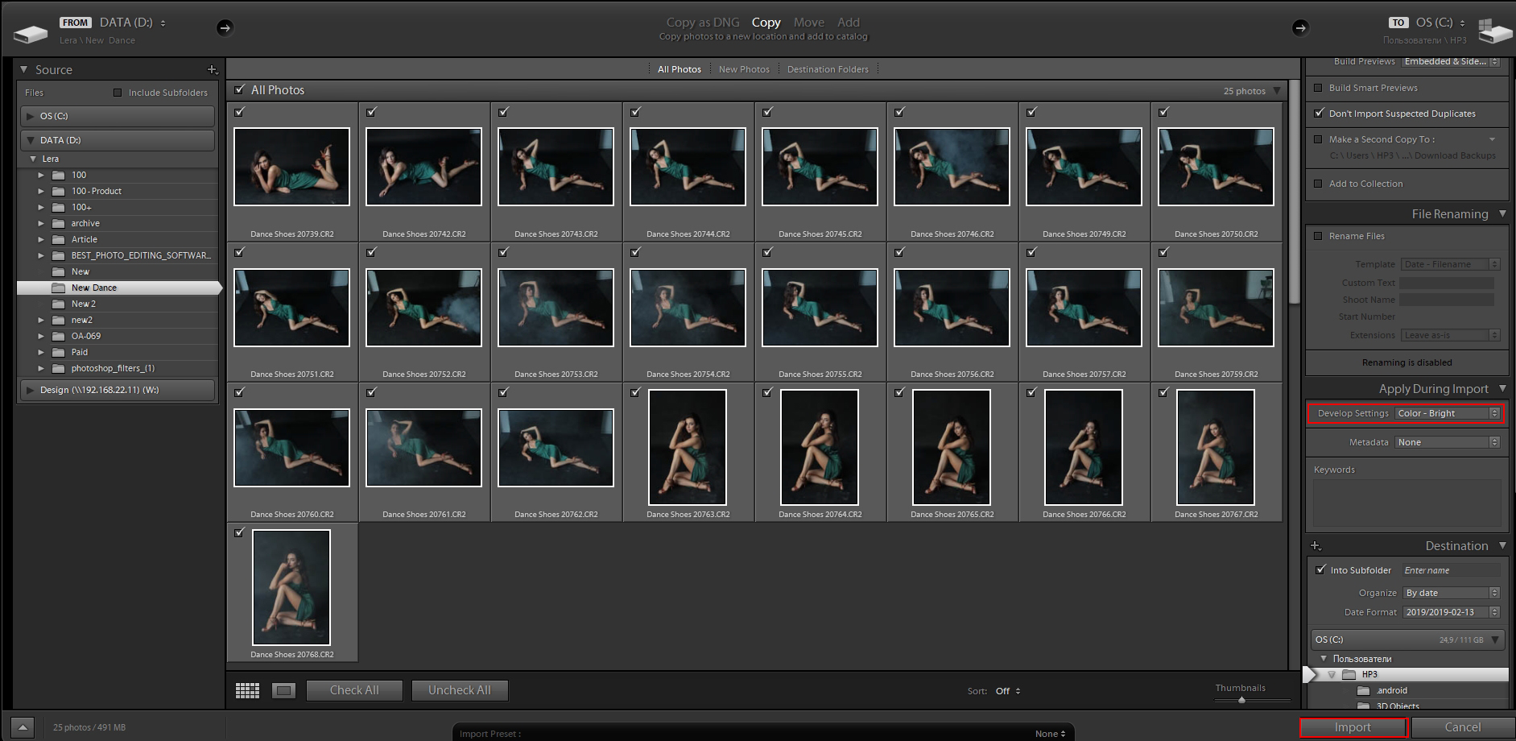Select Move as the import method
This screenshot has height=741, width=1516.
[x=808, y=22]
